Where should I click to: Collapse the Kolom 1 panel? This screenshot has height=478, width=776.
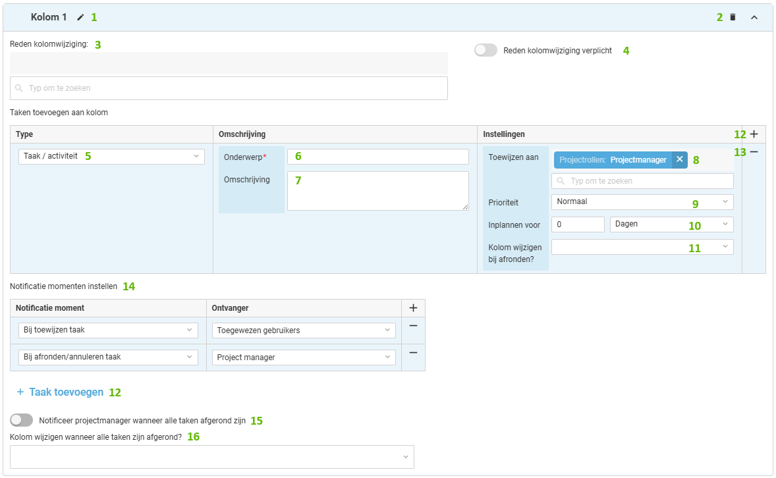(x=754, y=17)
